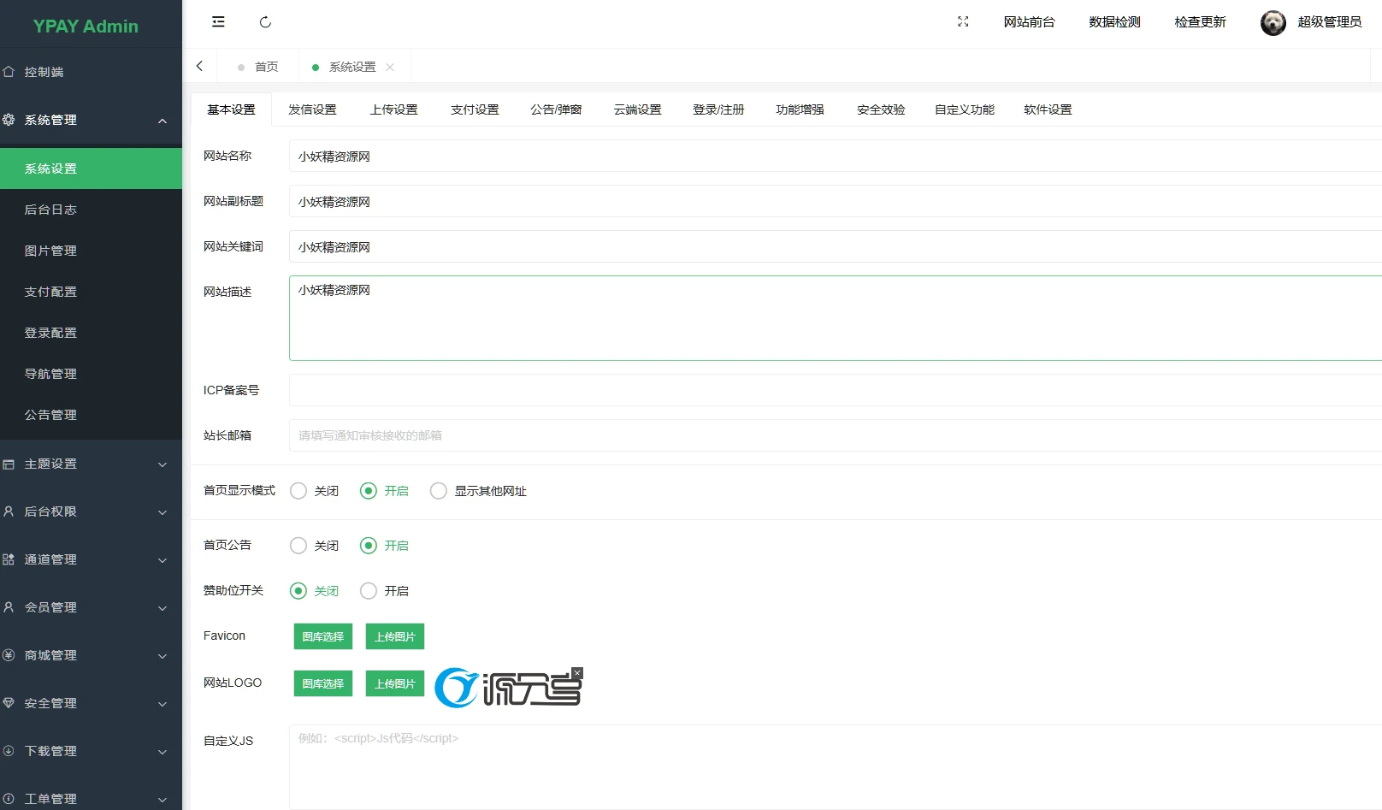Screen dimensions: 1382x810
Task: Click 图库选择 button for 网站LOGO
Action: tap(323, 683)
